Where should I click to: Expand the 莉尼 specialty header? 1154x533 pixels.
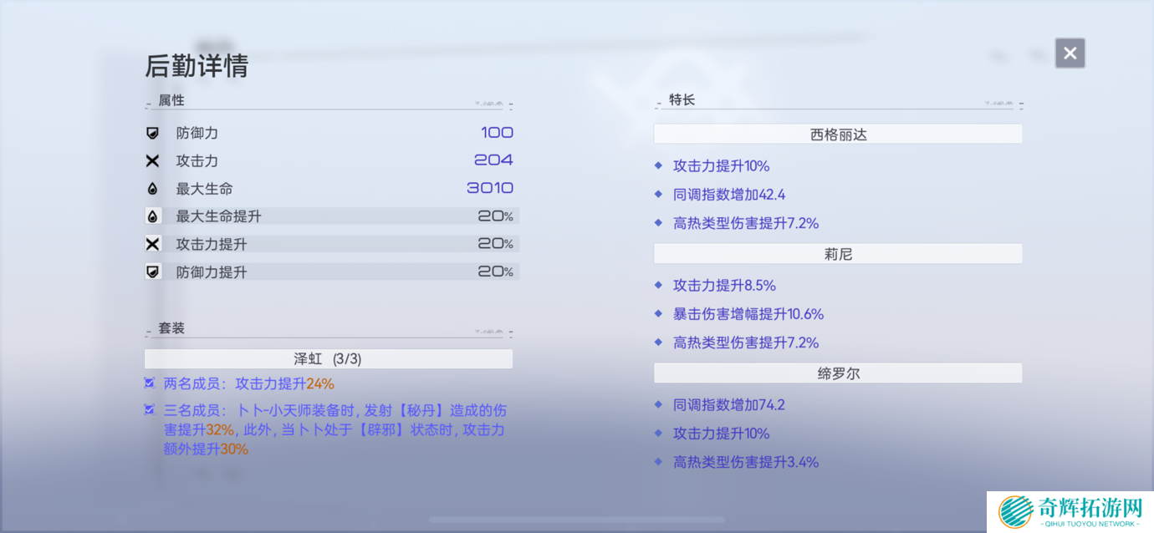coord(838,254)
